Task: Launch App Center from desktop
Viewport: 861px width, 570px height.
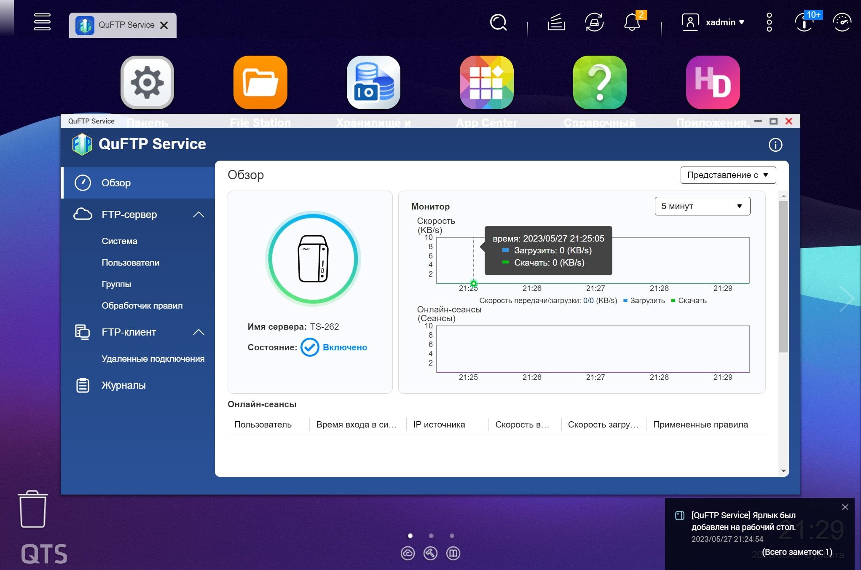Action: click(x=486, y=83)
